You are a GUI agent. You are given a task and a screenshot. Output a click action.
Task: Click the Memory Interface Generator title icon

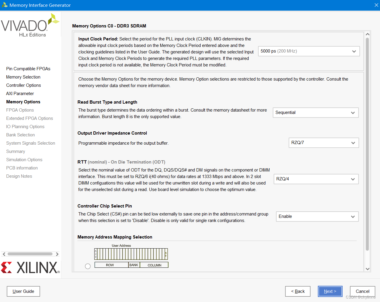[x=5, y=5]
